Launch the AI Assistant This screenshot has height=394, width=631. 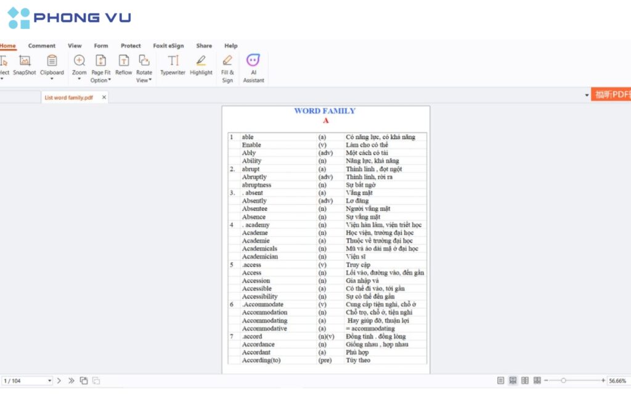coord(253,68)
